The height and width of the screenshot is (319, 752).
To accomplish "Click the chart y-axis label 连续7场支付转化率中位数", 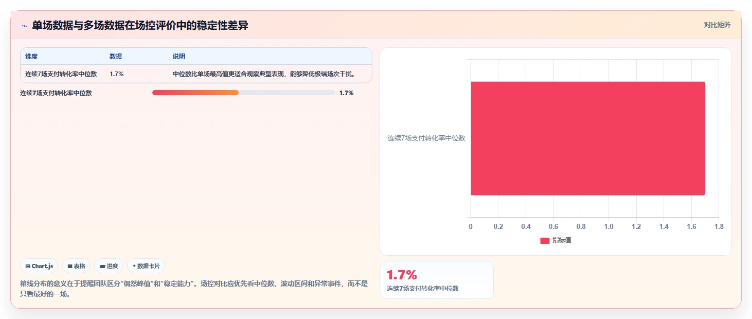I will tap(426, 138).
